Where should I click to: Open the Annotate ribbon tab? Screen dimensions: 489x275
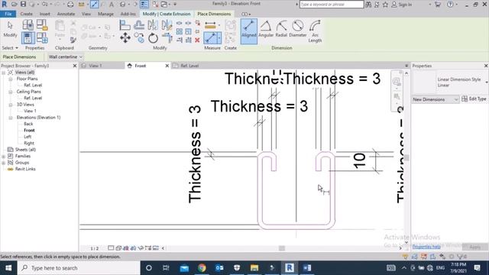point(66,14)
